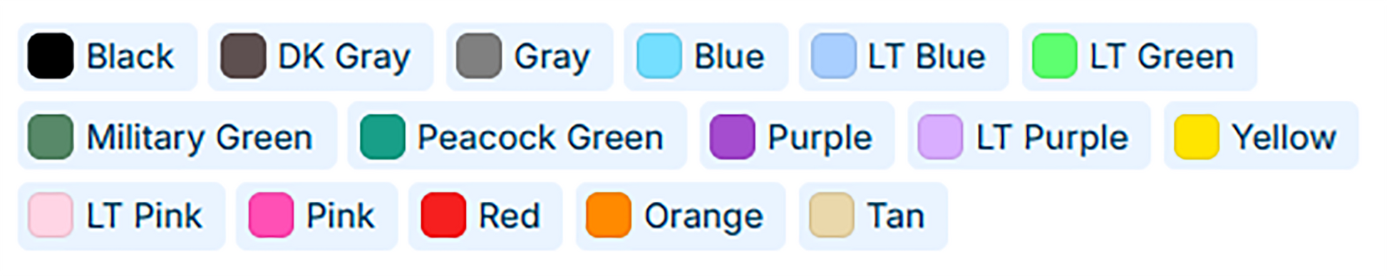Viewport: 1387px width, 276px height.
Task: Click the Military Green text label
Action: pos(200,137)
